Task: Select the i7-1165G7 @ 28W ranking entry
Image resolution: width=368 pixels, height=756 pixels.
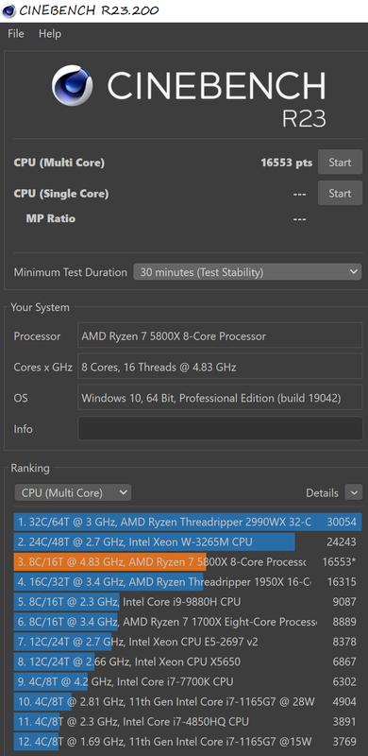Action: coord(188,701)
